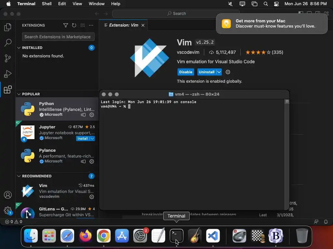Clear extensions search results icon
Viewport: 333px width, 249px height.
[82, 25]
